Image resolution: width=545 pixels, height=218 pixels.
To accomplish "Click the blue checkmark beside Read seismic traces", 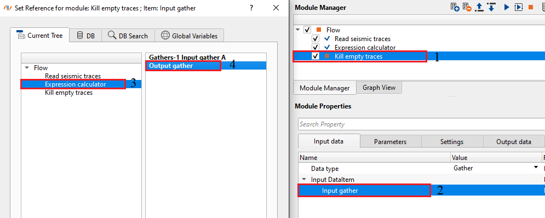I will tap(327, 38).
